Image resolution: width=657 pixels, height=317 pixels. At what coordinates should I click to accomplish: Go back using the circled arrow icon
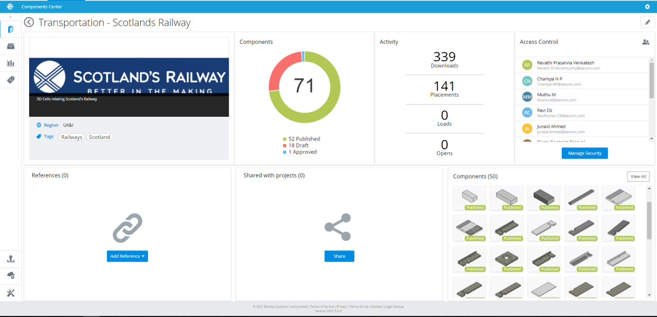pyautogui.click(x=29, y=22)
